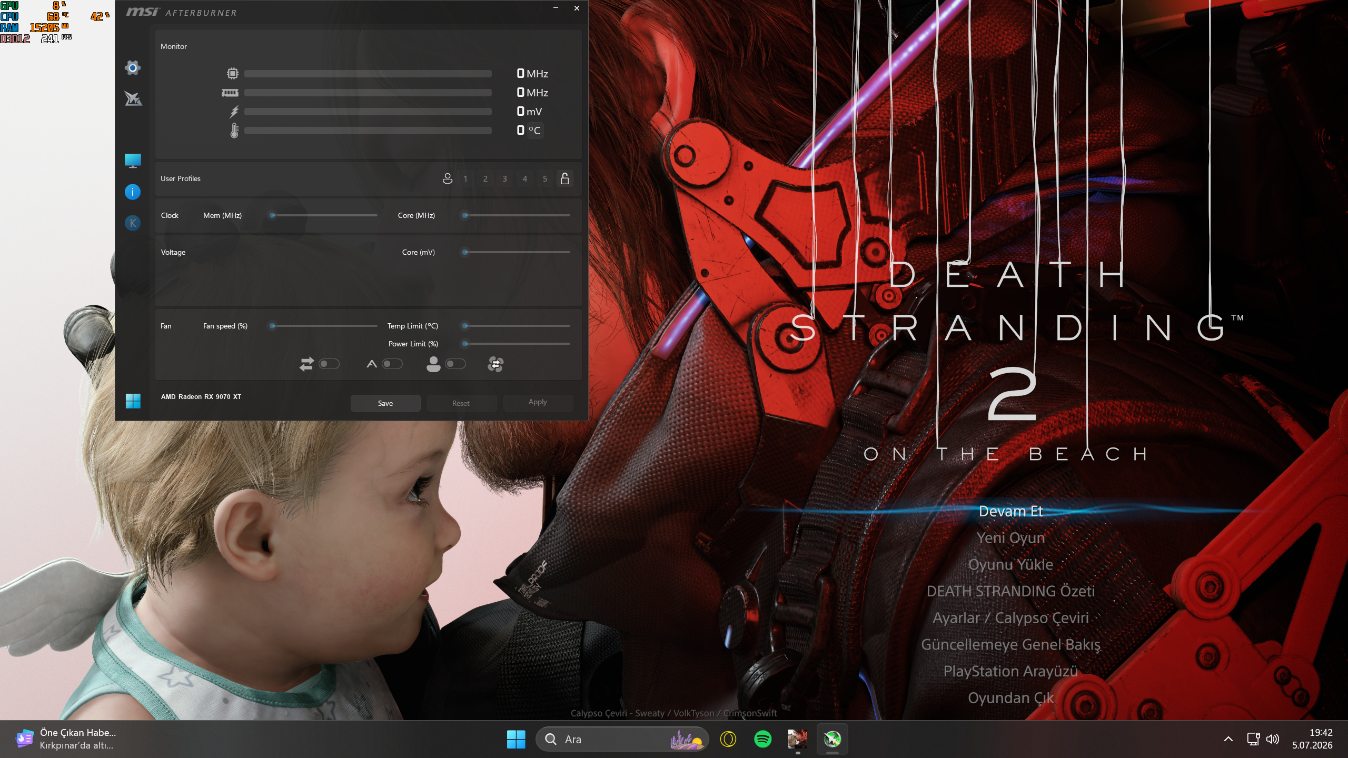Click the Windows startup icon in Afterburner

[x=133, y=401]
